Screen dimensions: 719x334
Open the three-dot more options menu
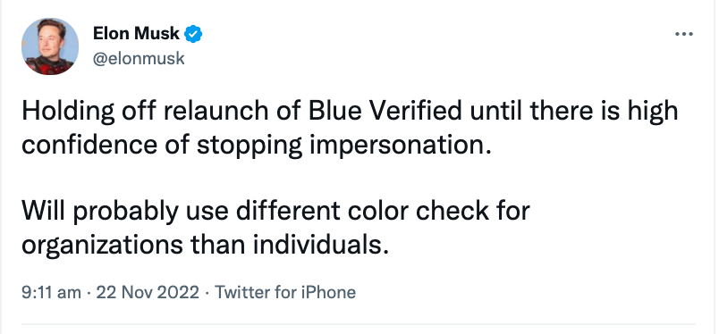(x=684, y=34)
